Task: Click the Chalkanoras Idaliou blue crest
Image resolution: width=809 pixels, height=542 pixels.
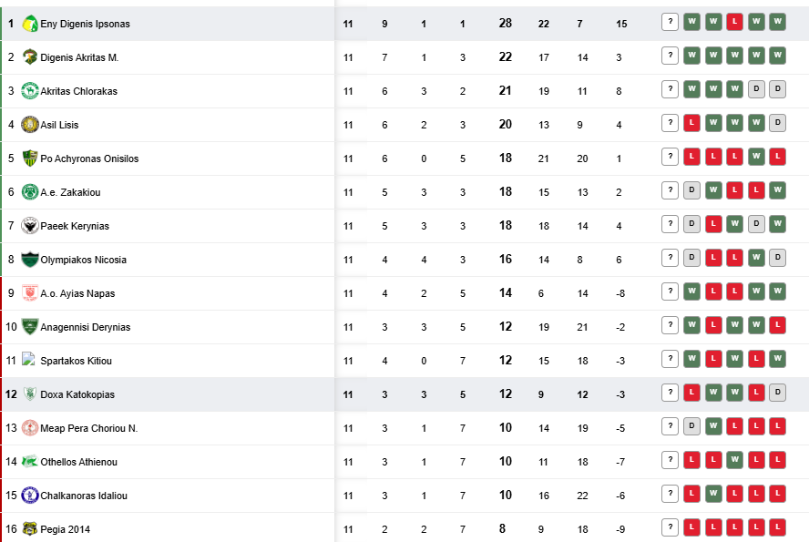Action: coord(30,496)
